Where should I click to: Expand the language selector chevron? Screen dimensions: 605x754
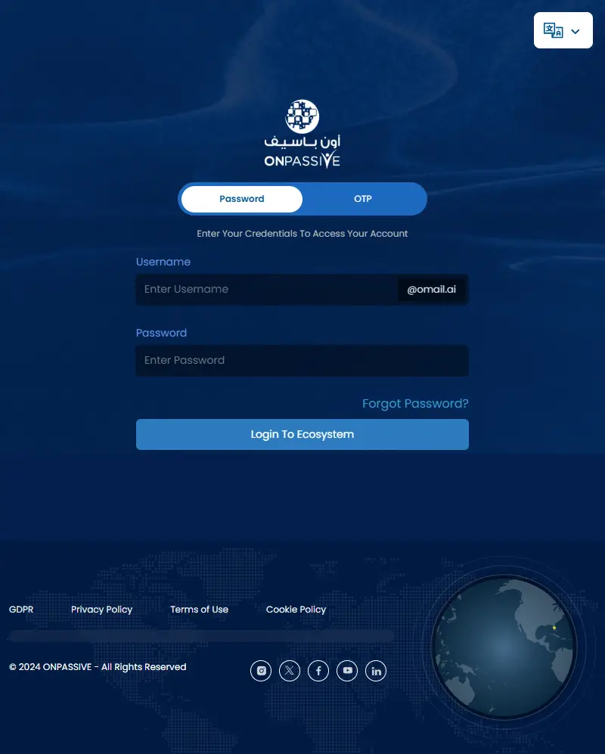pos(576,31)
